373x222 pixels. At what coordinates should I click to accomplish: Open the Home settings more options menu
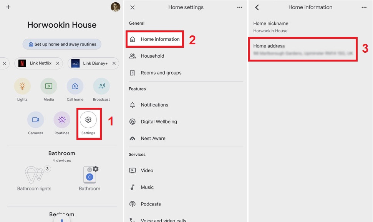click(240, 7)
